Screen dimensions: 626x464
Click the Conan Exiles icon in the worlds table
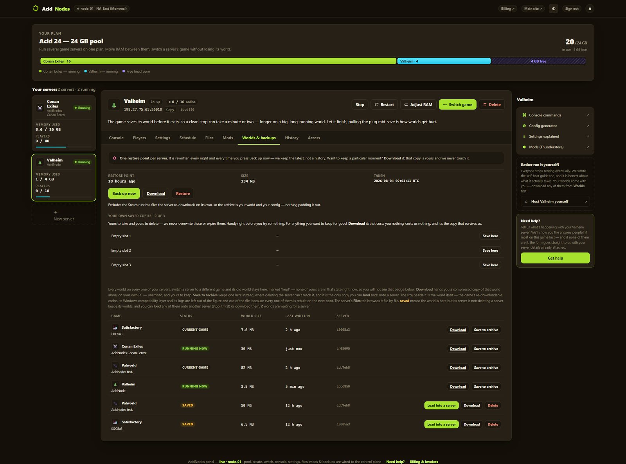tap(115, 346)
